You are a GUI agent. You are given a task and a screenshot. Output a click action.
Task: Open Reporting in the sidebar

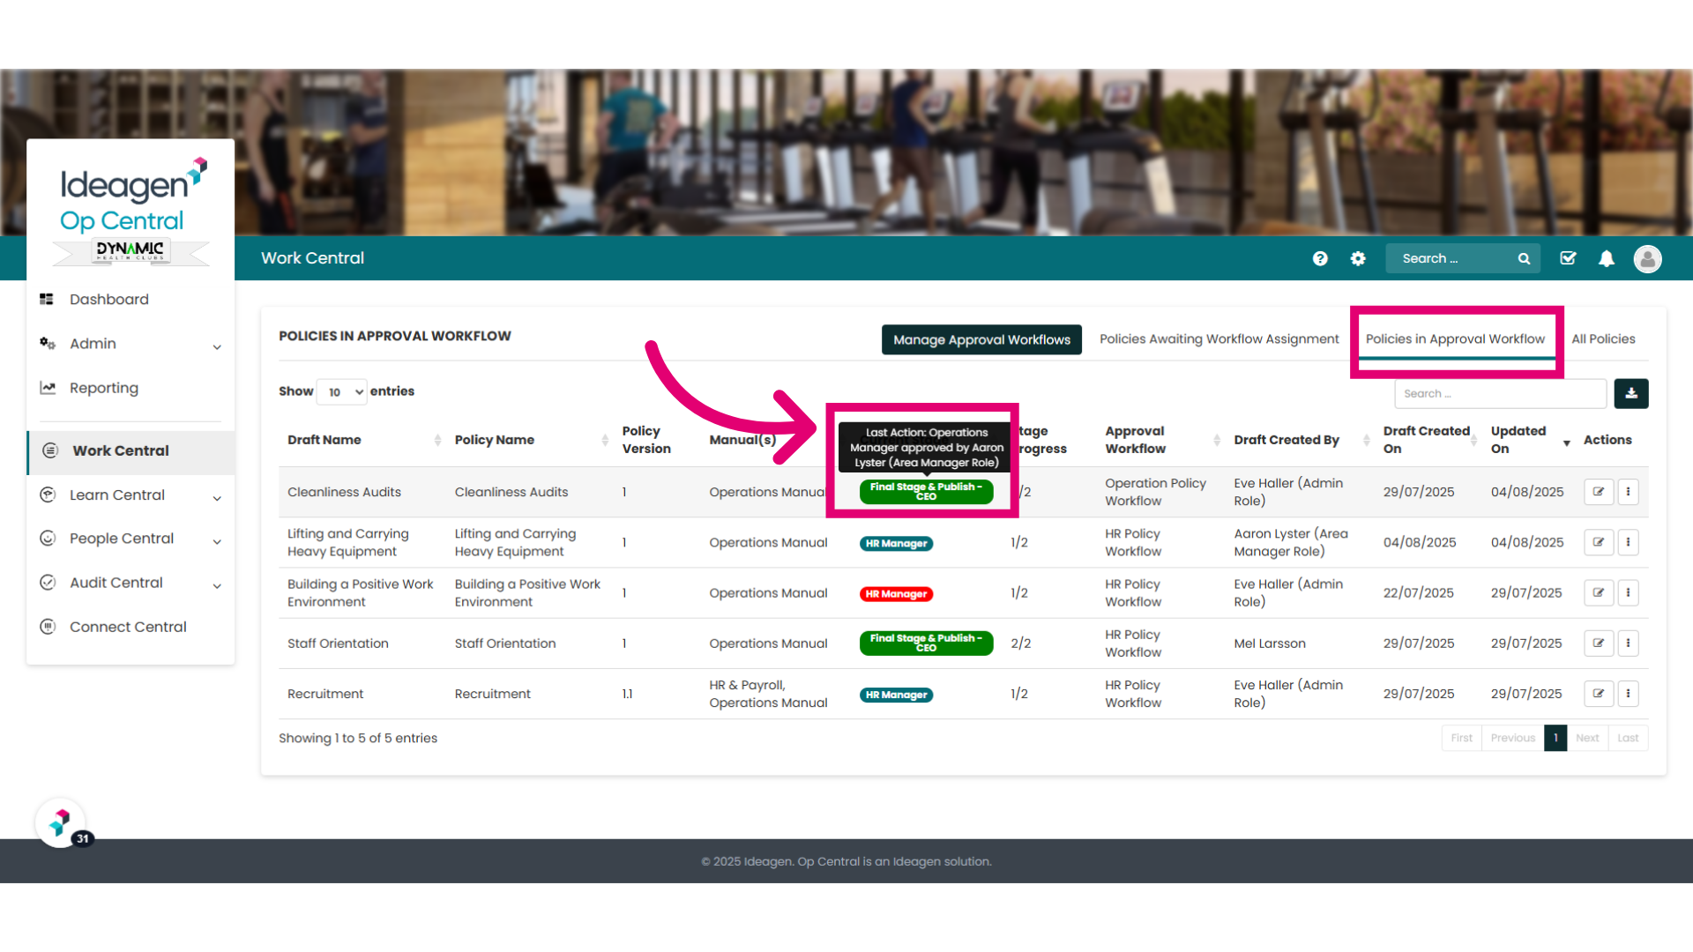click(x=104, y=388)
